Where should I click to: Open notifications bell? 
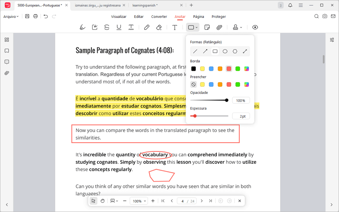click(x=290, y=5)
